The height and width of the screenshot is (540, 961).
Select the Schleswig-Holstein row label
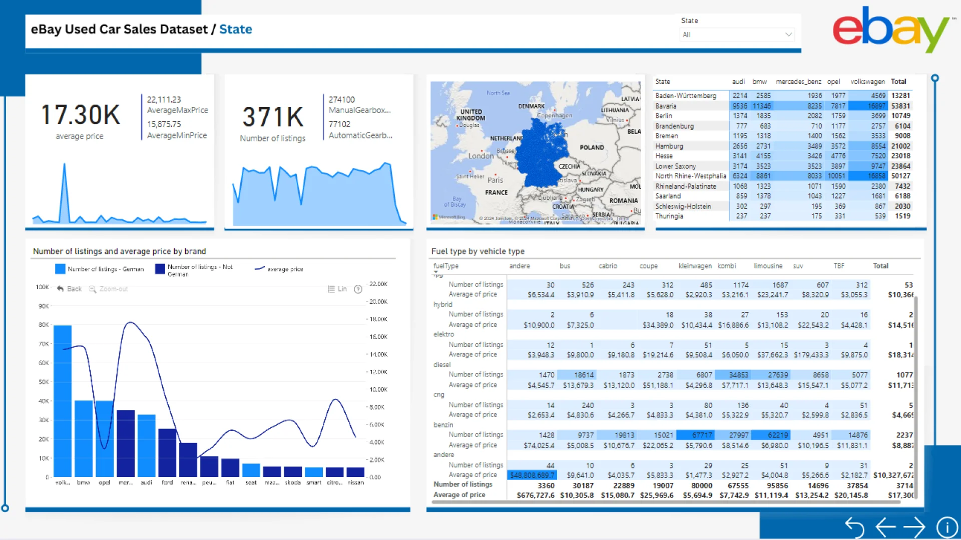pyautogui.click(x=683, y=206)
